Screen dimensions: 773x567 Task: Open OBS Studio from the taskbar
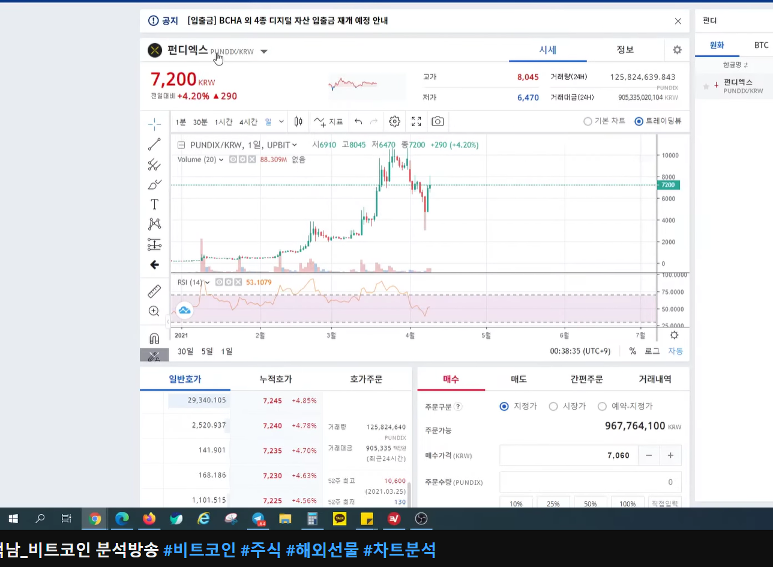[x=421, y=518]
